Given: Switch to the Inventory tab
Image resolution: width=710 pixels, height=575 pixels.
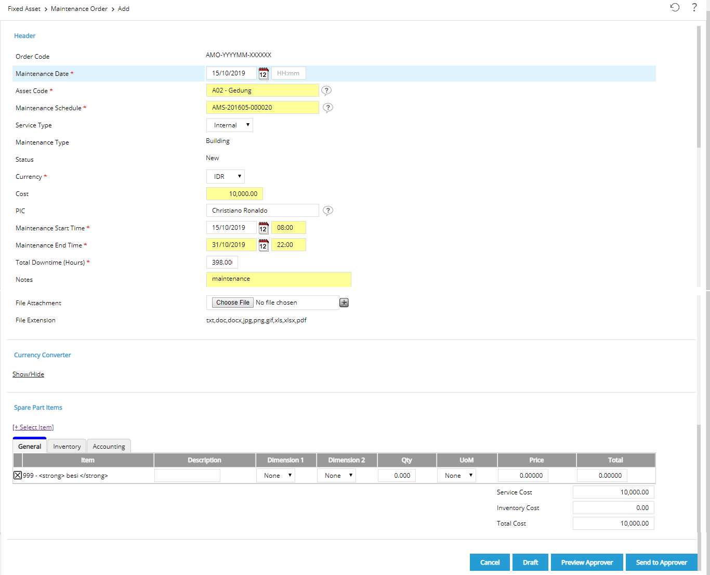Looking at the screenshot, I should [67, 446].
